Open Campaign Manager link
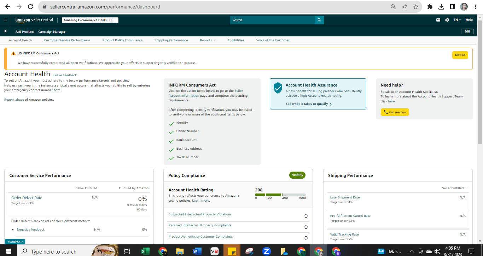 52,32
